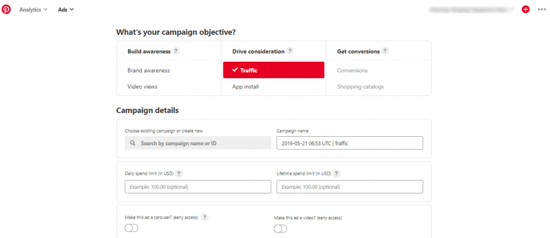
Task: Open the blurred account name dropdown
Action: pos(471,10)
